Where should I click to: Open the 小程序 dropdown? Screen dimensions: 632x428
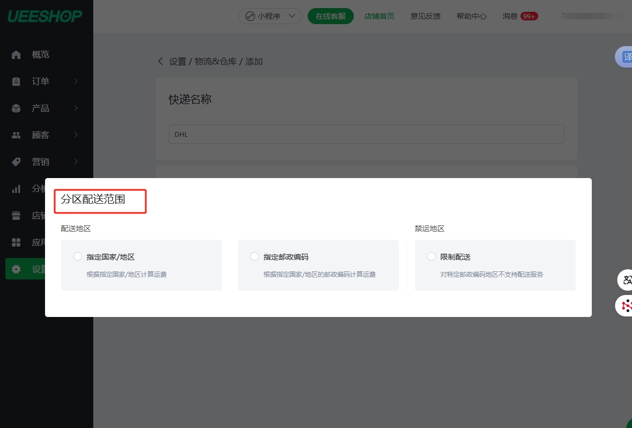(270, 16)
